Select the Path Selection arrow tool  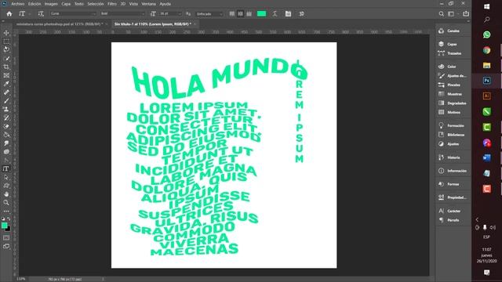click(x=6, y=177)
